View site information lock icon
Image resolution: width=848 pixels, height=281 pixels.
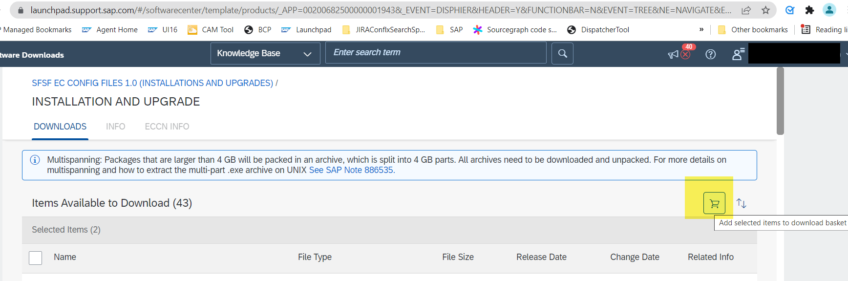tap(21, 10)
